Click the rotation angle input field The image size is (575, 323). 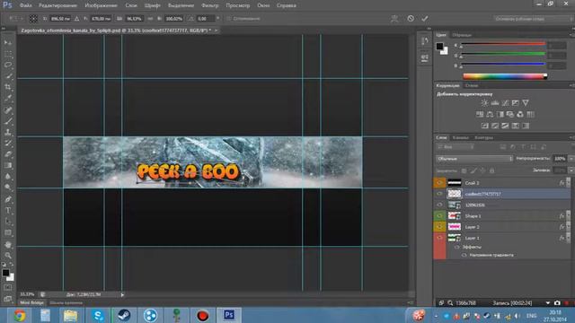point(206,18)
